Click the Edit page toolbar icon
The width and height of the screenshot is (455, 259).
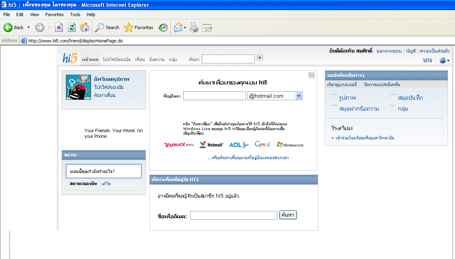(207, 27)
